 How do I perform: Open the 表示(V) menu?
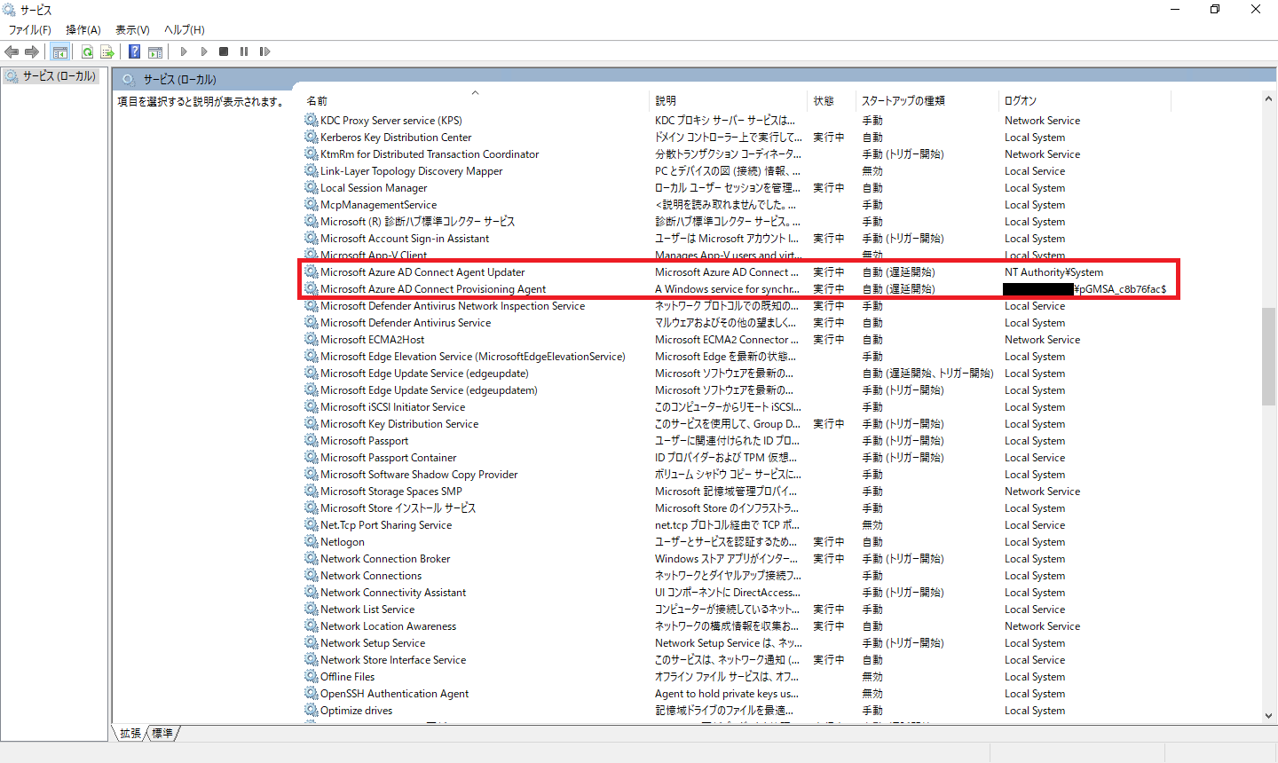132,29
